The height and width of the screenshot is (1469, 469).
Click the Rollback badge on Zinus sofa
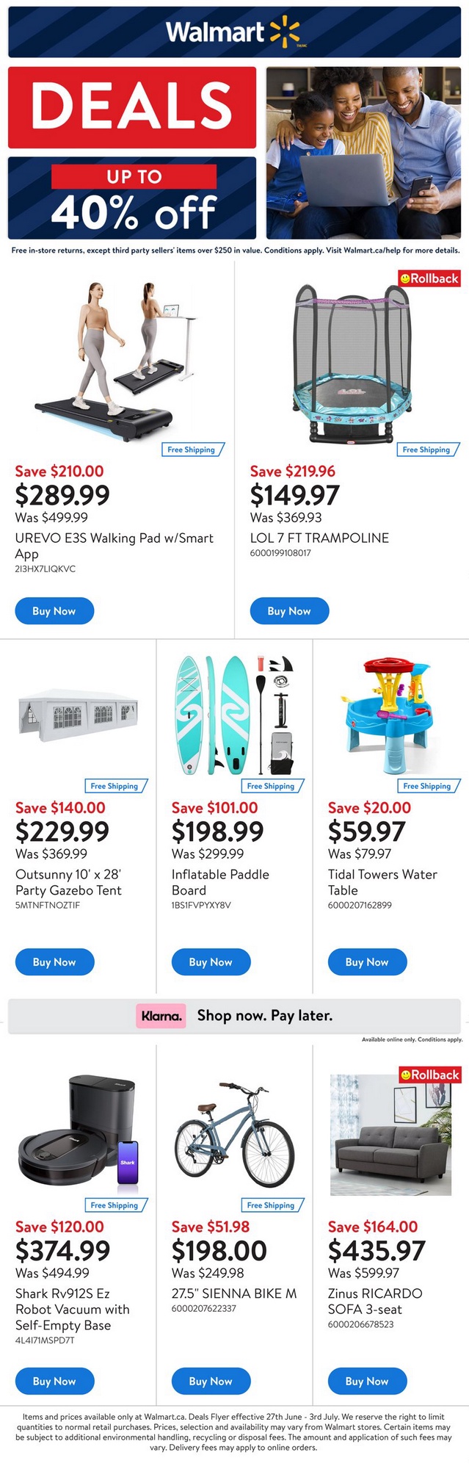430,1075
